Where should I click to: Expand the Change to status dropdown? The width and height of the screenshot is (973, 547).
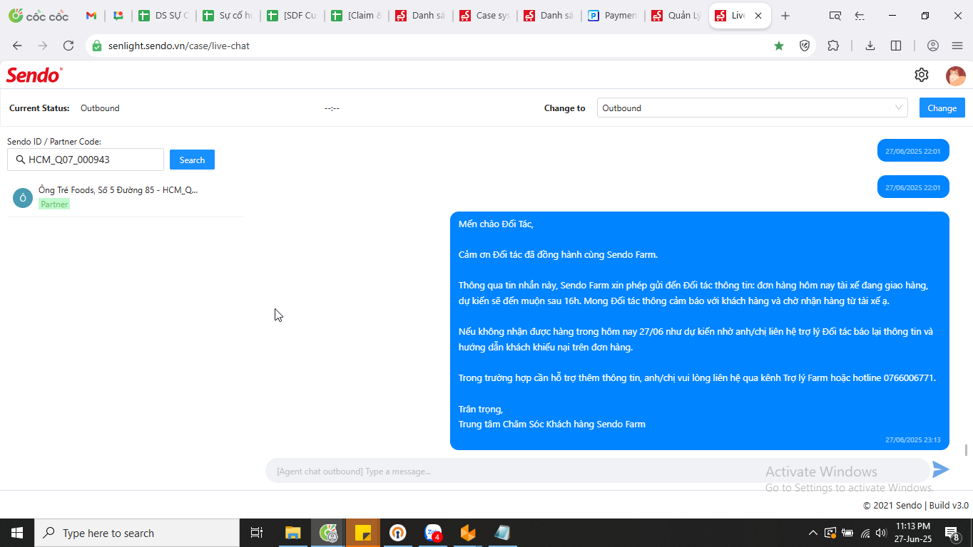[x=753, y=108]
